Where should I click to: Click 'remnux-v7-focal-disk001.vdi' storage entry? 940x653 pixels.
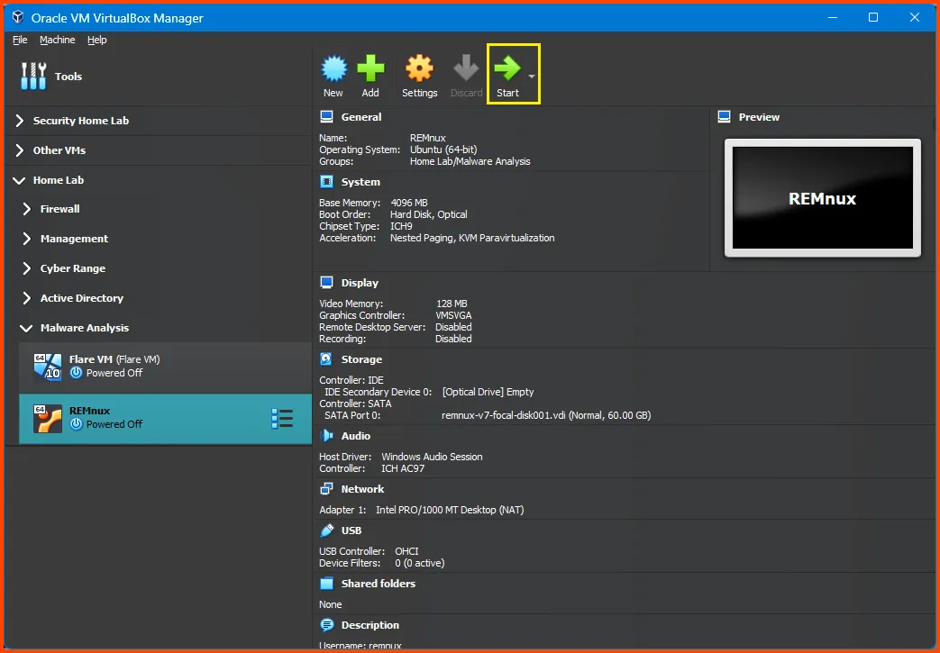click(x=546, y=415)
